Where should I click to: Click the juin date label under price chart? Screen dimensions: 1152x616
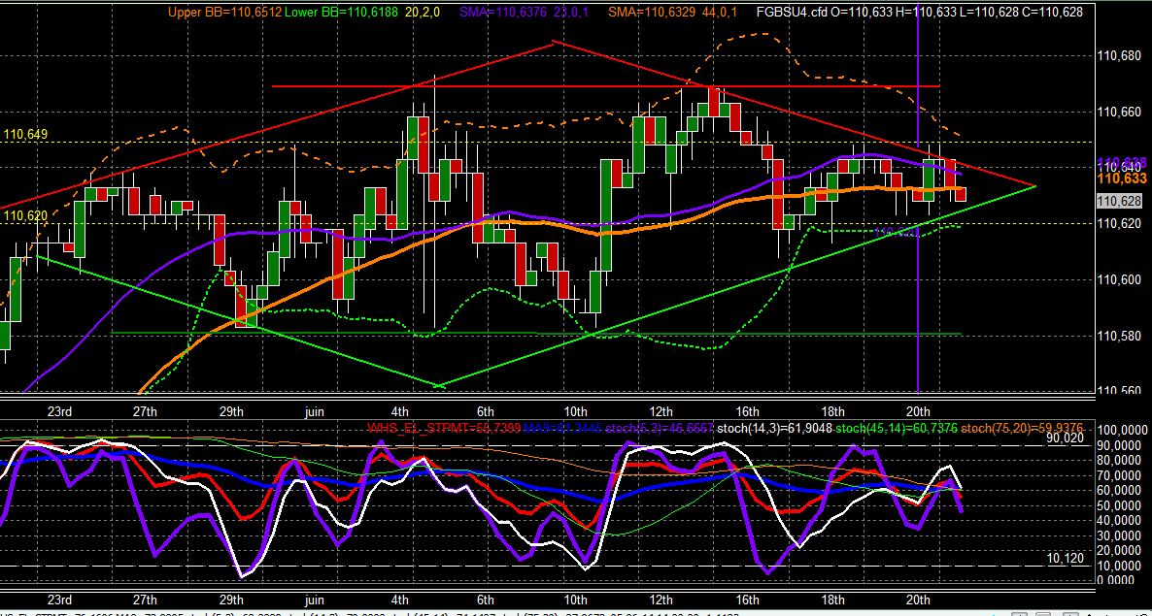point(314,410)
